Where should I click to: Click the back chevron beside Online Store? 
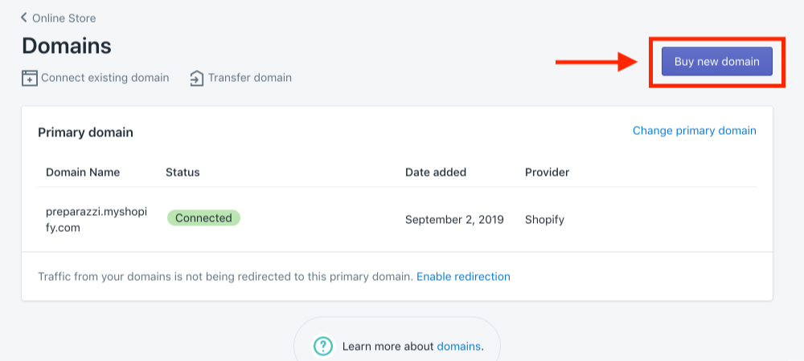[23, 18]
